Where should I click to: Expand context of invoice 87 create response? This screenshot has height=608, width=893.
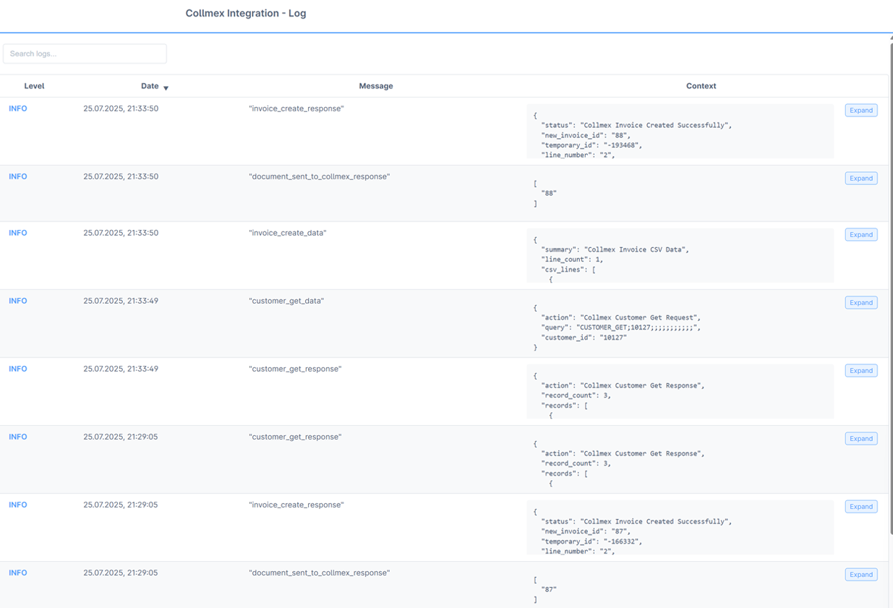[861, 507]
